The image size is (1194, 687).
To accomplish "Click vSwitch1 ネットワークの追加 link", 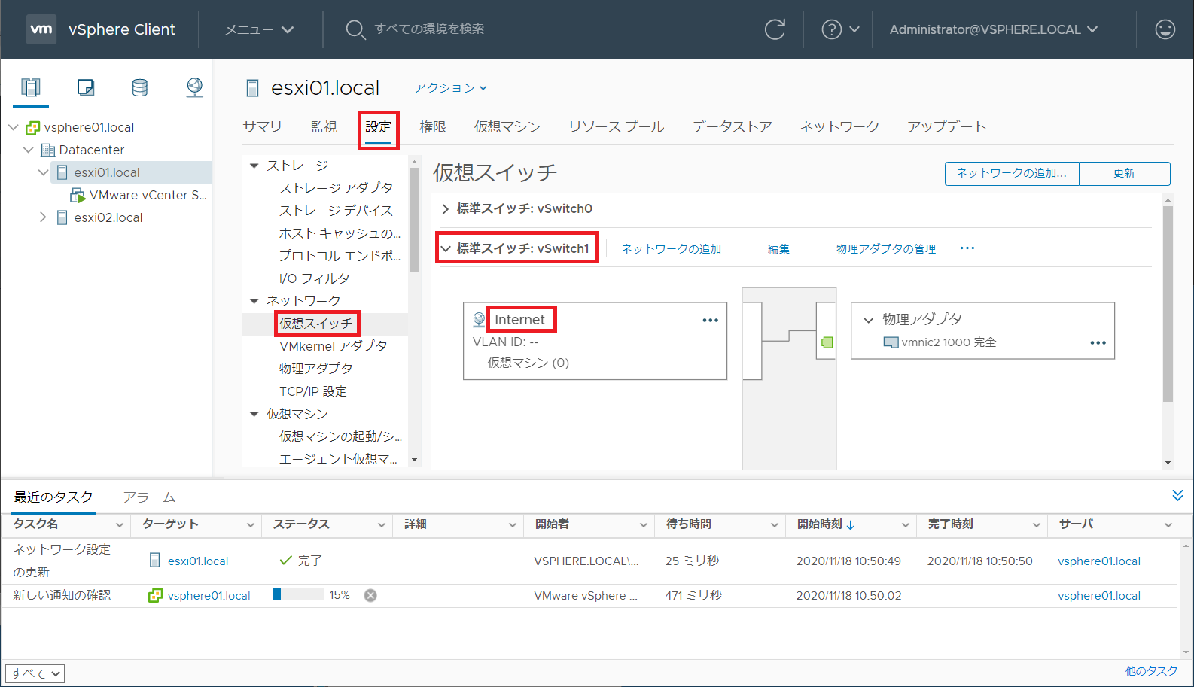I will [x=672, y=248].
